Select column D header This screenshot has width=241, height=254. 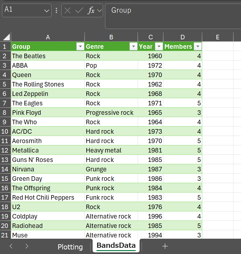click(183, 37)
